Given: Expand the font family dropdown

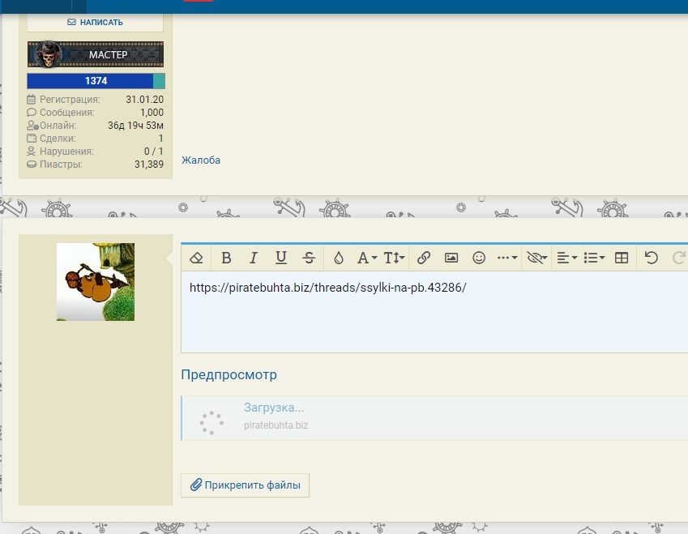Looking at the screenshot, I should click(367, 258).
